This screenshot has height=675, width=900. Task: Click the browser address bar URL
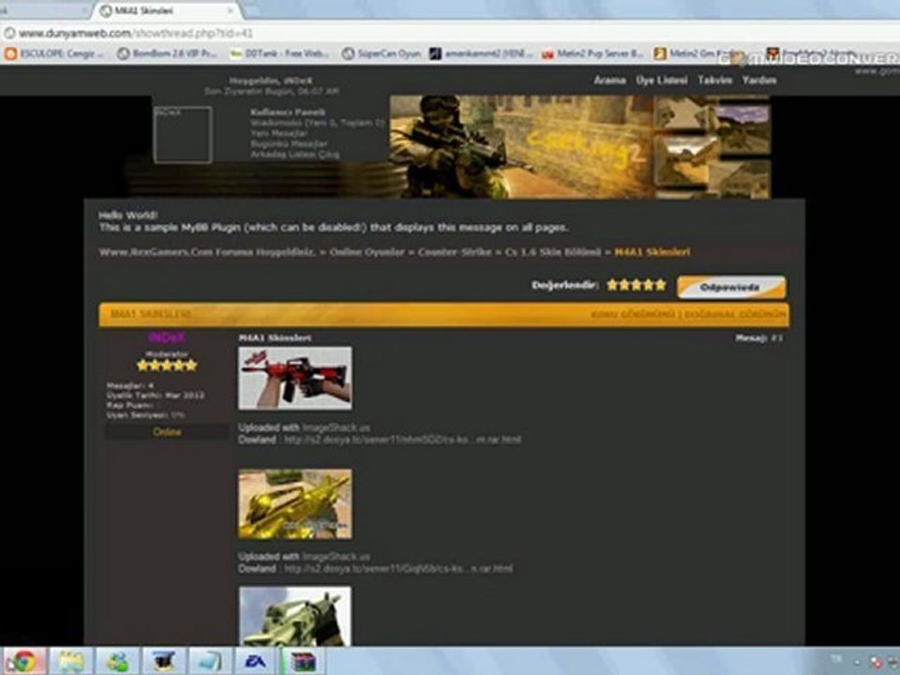pyautogui.click(x=136, y=34)
